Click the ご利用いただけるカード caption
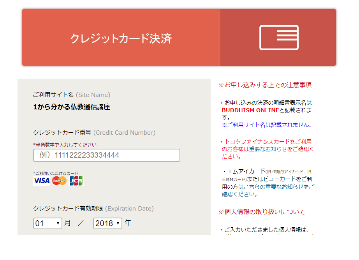Viewport: 359px width, 260px height. coord(56,173)
